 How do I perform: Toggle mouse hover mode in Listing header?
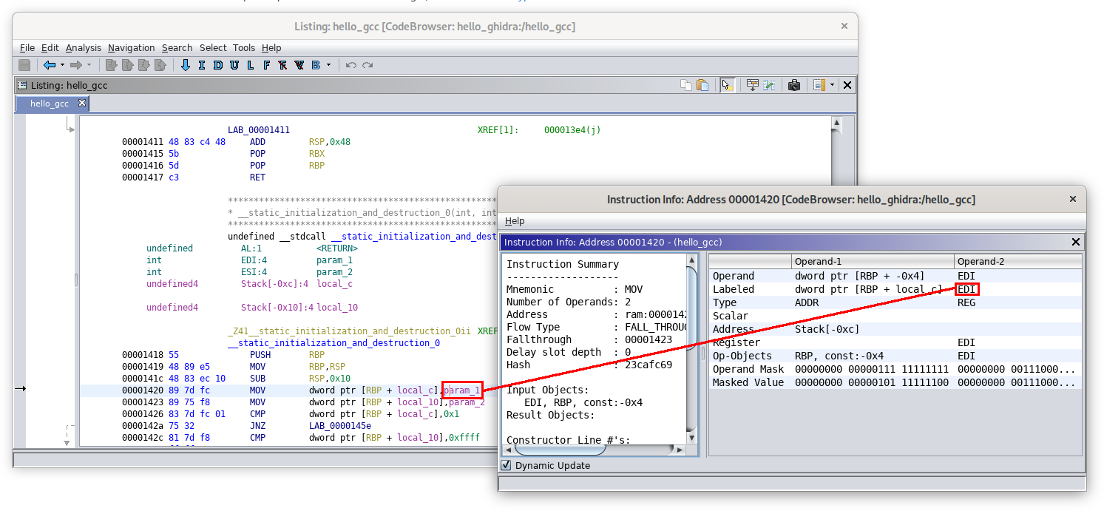tap(728, 85)
